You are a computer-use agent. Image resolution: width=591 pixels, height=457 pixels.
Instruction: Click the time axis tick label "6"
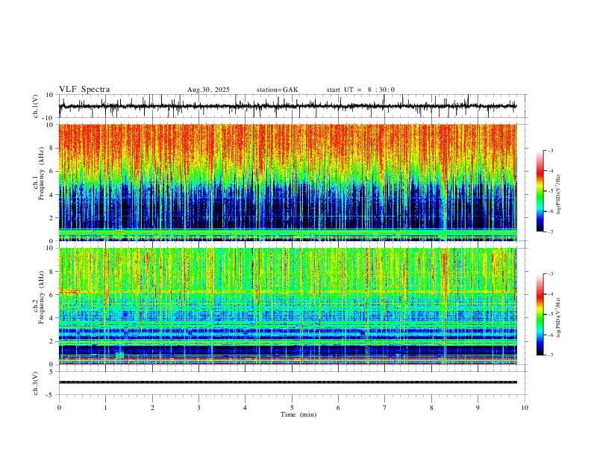[338, 408]
